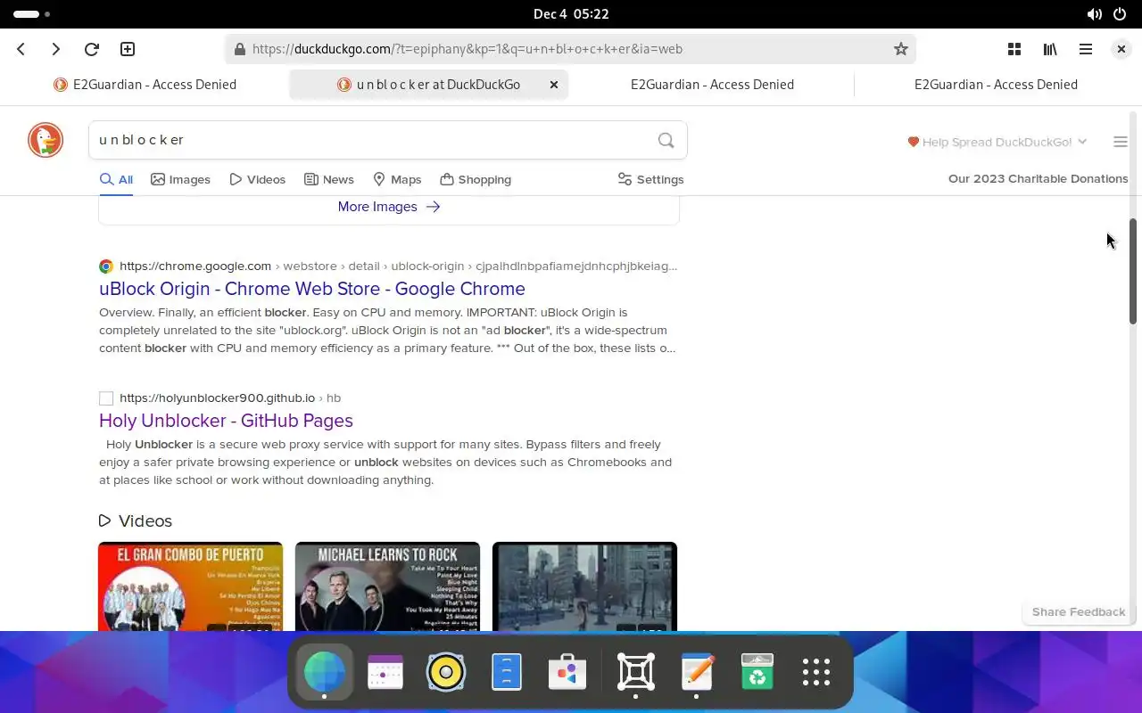Image resolution: width=1142 pixels, height=713 pixels.
Task: Close the 'u n b l o c k e r' tab
Action: click(554, 85)
